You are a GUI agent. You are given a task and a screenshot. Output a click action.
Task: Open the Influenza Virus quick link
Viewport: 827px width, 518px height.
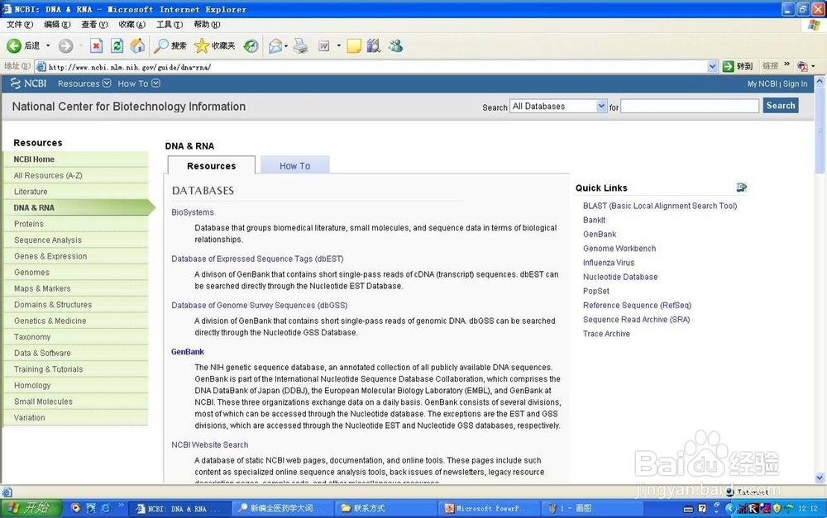[609, 263]
